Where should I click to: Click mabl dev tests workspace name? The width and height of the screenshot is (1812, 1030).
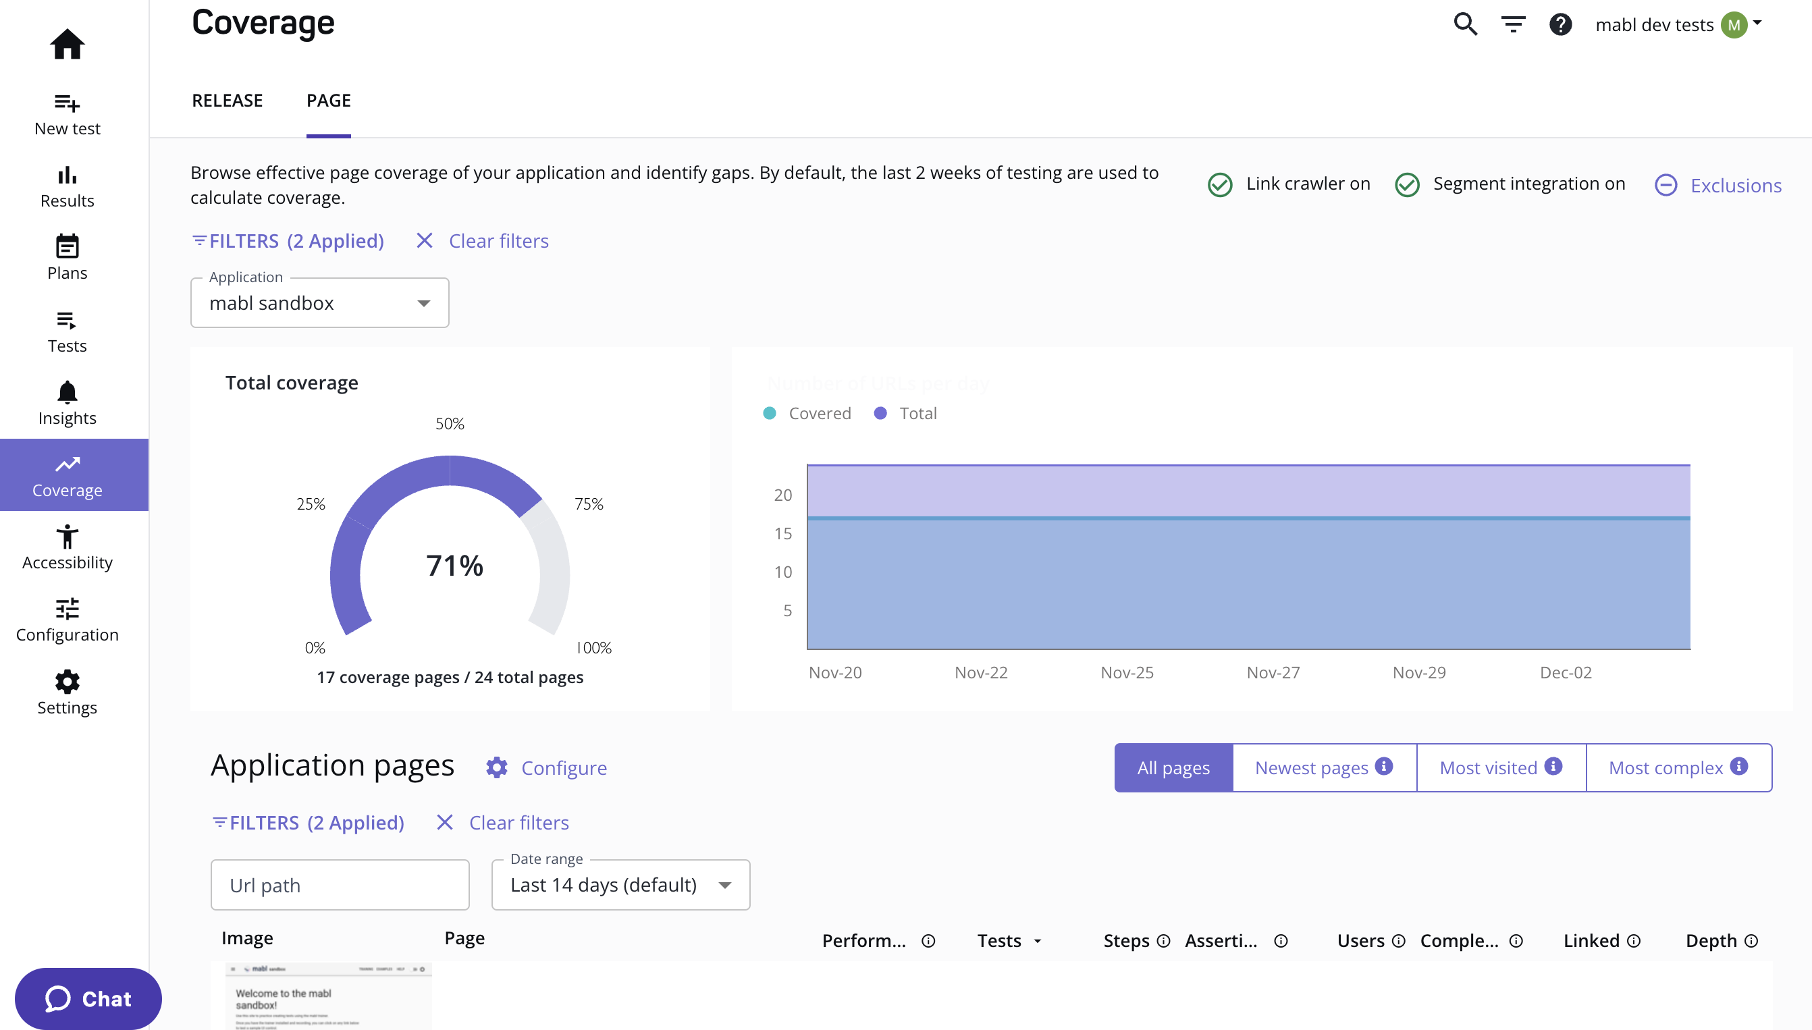(x=1653, y=25)
